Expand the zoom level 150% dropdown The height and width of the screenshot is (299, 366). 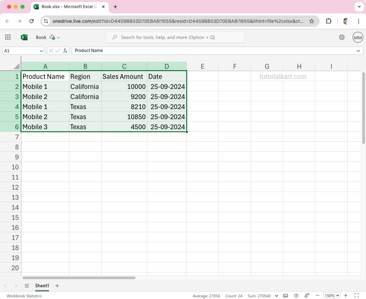(331, 295)
